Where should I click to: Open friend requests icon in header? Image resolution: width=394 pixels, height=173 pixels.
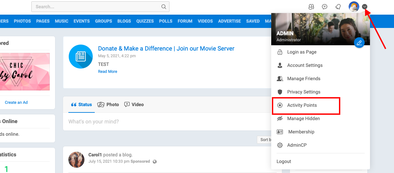311,7
